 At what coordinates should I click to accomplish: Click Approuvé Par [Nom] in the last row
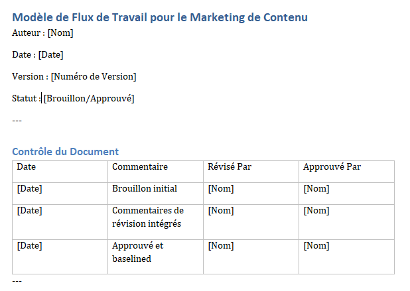pos(316,245)
